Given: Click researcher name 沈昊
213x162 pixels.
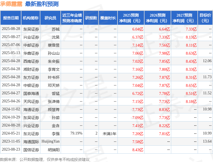Looking at the screenshot, I should click(x=56, y=37).
